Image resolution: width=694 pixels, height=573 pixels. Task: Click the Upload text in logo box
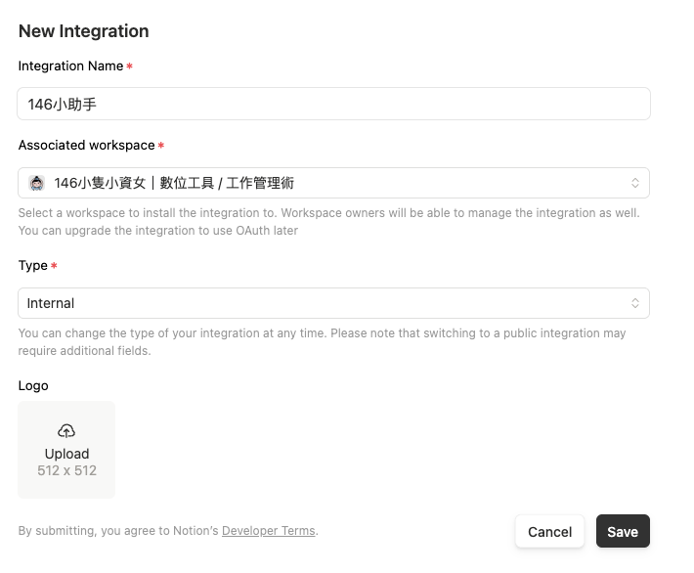click(66, 454)
